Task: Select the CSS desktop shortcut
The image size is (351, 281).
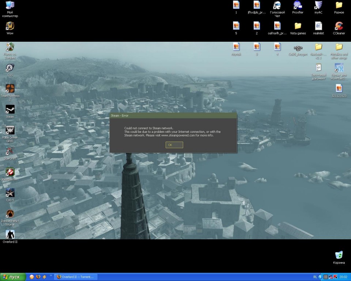Action: tap(10, 70)
